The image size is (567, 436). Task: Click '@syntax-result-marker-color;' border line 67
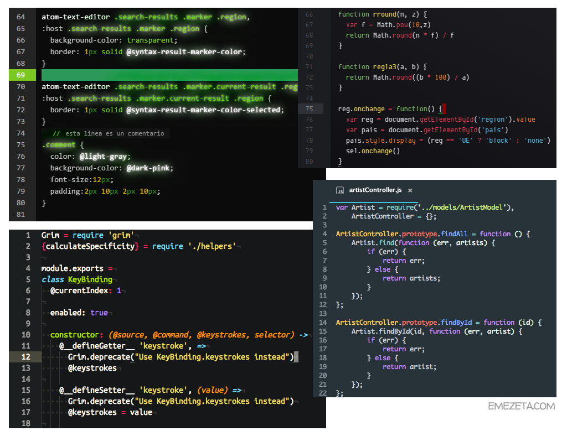click(x=148, y=51)
